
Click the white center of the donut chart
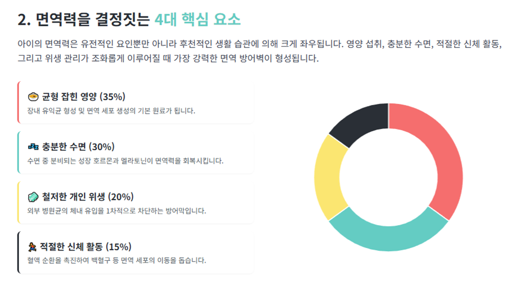click(389, 177)
